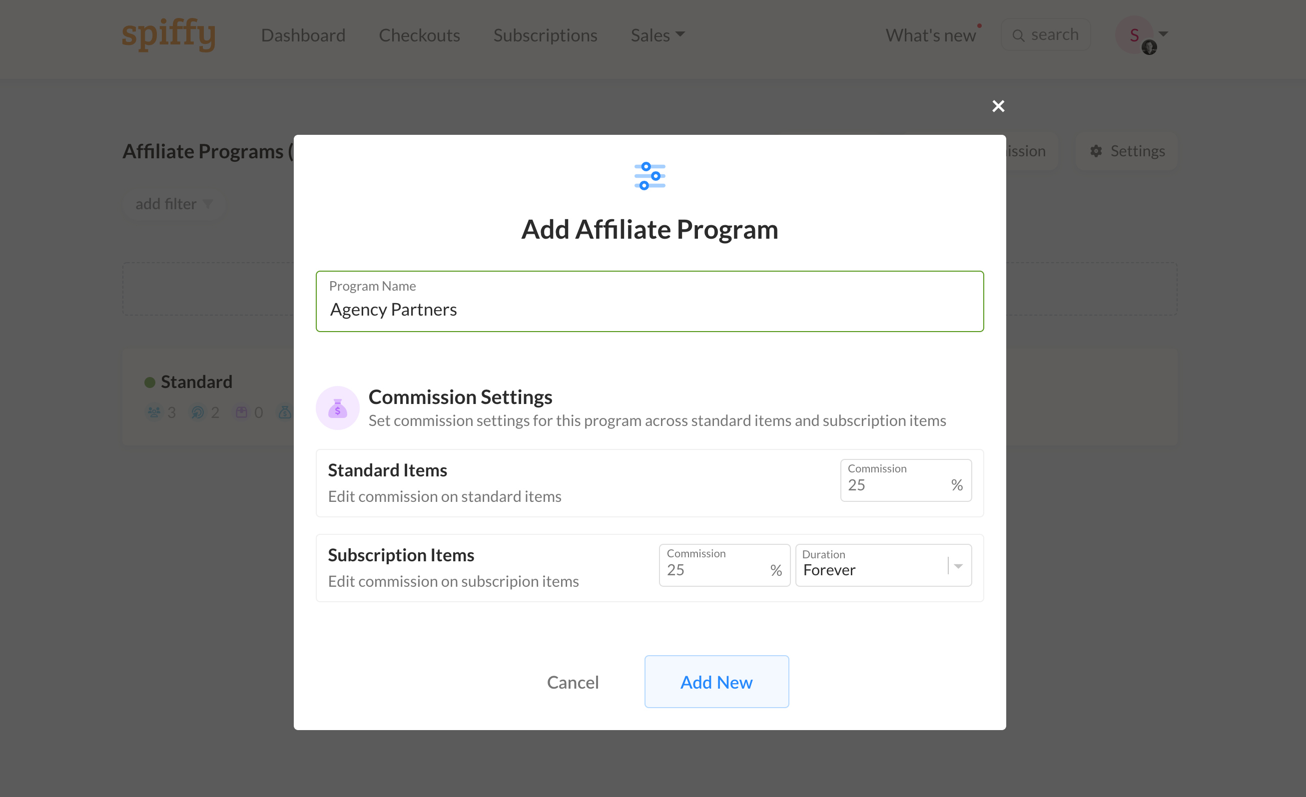Open the Settings button with gear

coord(1127,151)
